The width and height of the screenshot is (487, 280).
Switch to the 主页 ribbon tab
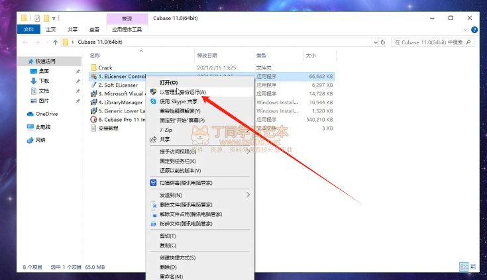pyautogui.click(x=50, y=29)
